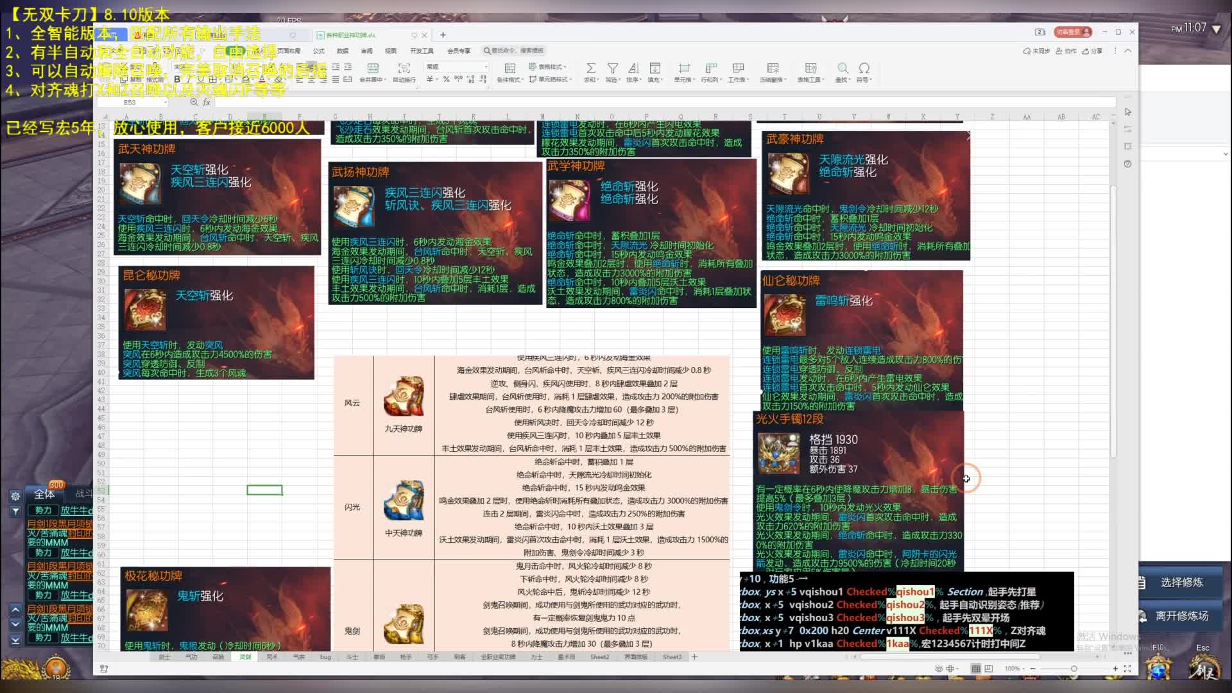The image size is (1232, 693).
Task: Click the Filter (筛选) funnel icon
Action: pos(613,69)
